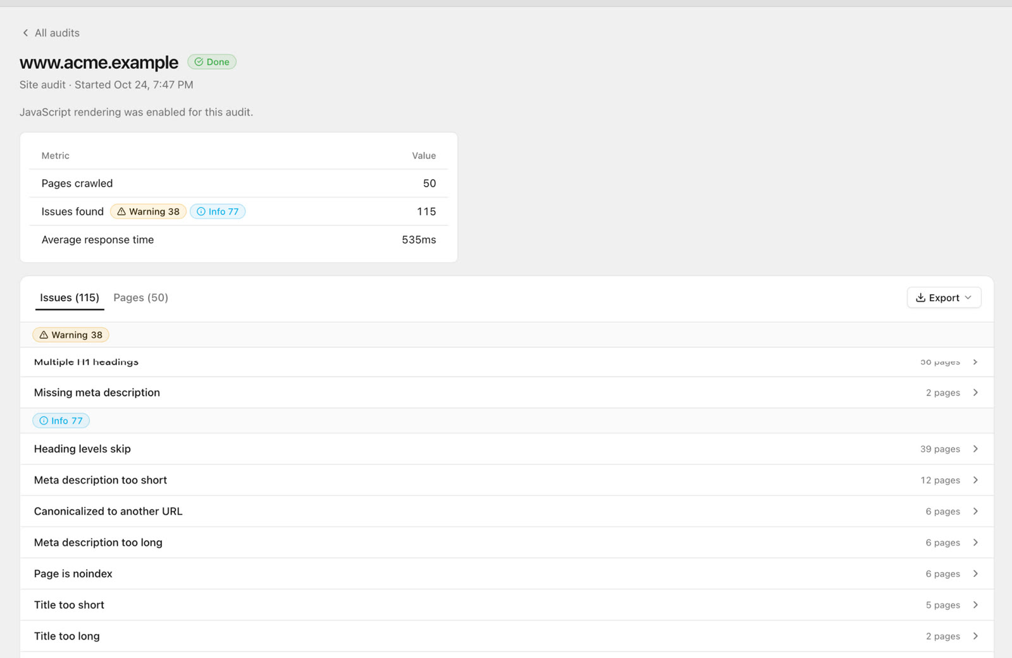Open the Title too long issue
This screenshot has height=658, width=1012.
point(507,636)
